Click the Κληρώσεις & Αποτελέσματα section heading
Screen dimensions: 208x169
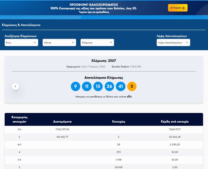(21, 25)
